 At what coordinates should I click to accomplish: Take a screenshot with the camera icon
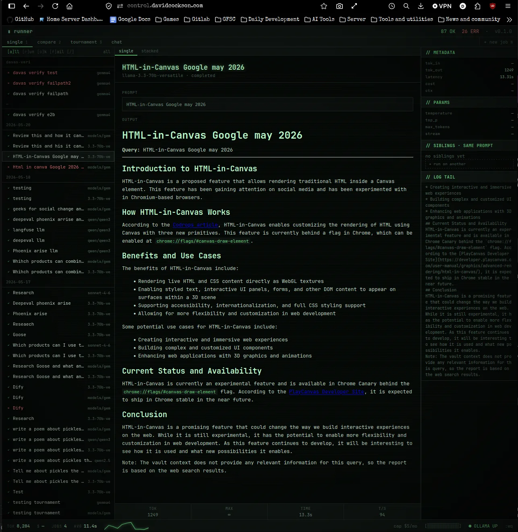click(x=340, y=6)
